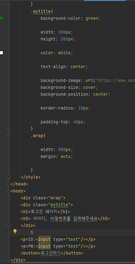The height and width of the screenshot is (264, 135).
Task: Click the color: white declaration
Action: [x=57, y=53]
